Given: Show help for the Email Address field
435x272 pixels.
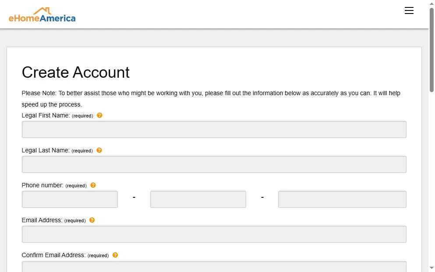Looking at the screenshot, I should (x=92, y=220).
